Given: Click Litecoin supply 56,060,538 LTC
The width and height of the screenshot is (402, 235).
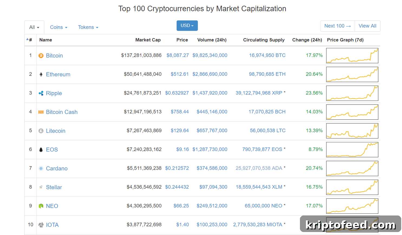Looking at the screenshot, I should pyautogui.click(x=268, y=130).
